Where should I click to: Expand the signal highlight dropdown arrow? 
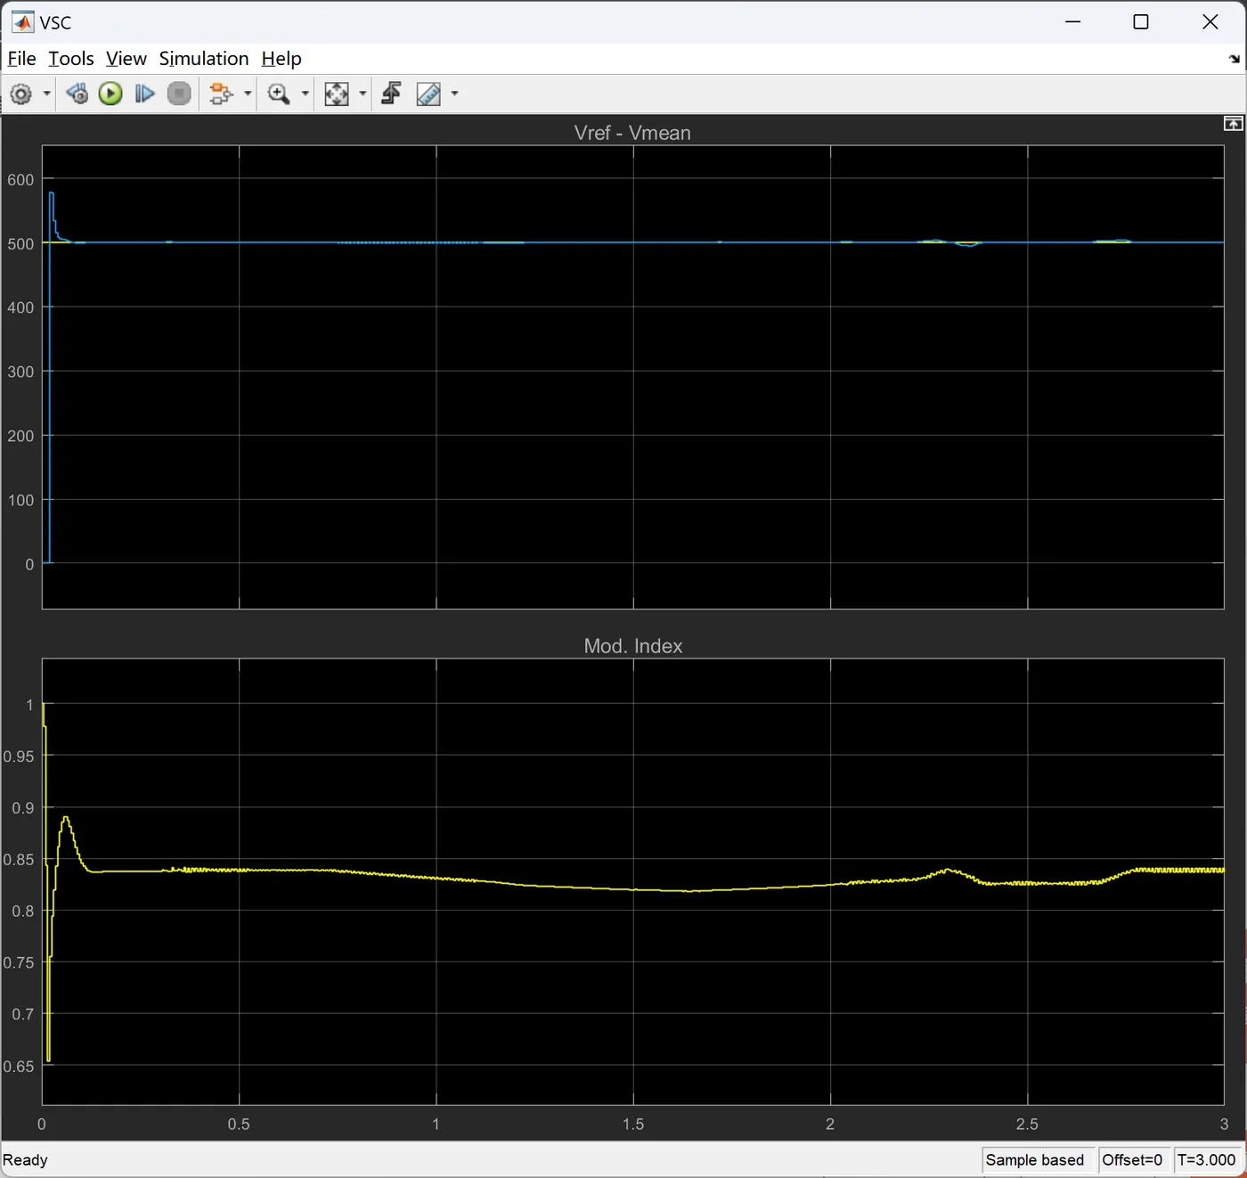248,94
